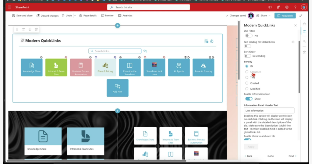The height and width of the screenshot is (164, 312).
Task: Open page Analytics
Action: click(x=125, y=16)
